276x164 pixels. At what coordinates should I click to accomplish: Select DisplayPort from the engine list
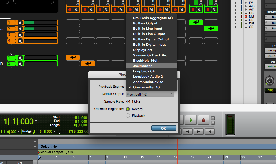pos(152,50)
